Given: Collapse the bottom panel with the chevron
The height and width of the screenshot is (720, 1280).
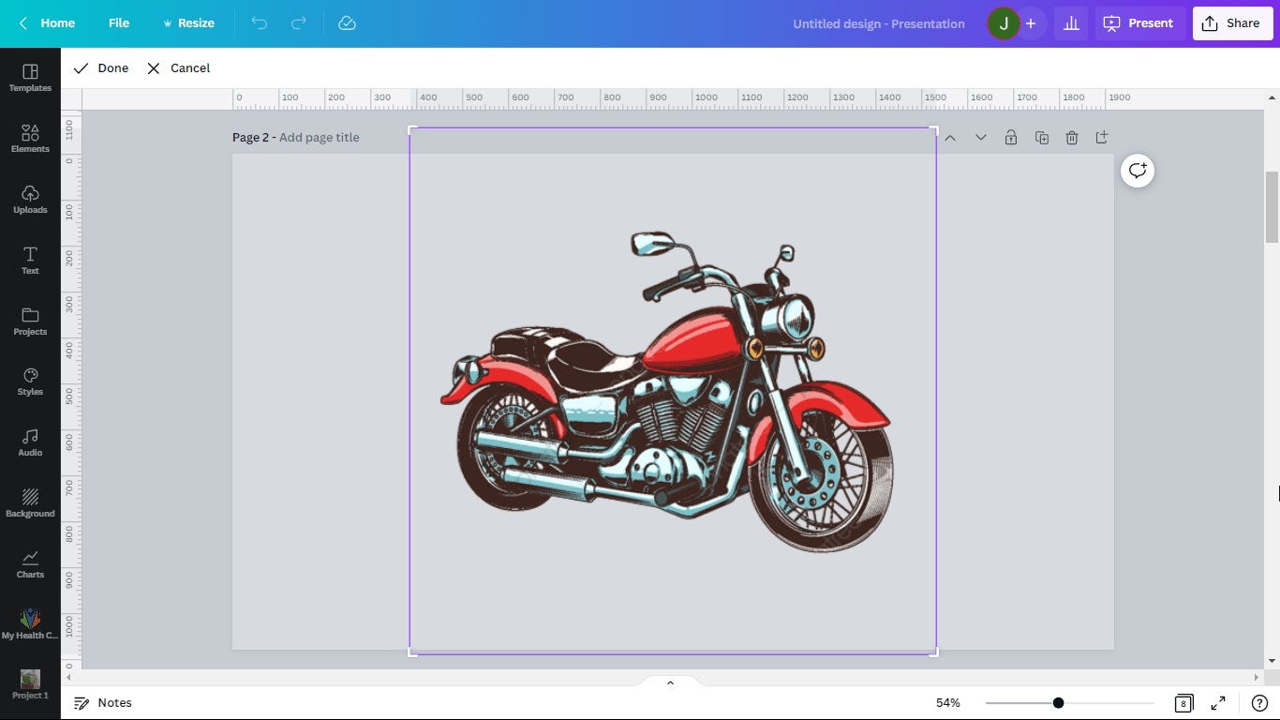Looking at the screenshot, I should [x=669, y=682].
